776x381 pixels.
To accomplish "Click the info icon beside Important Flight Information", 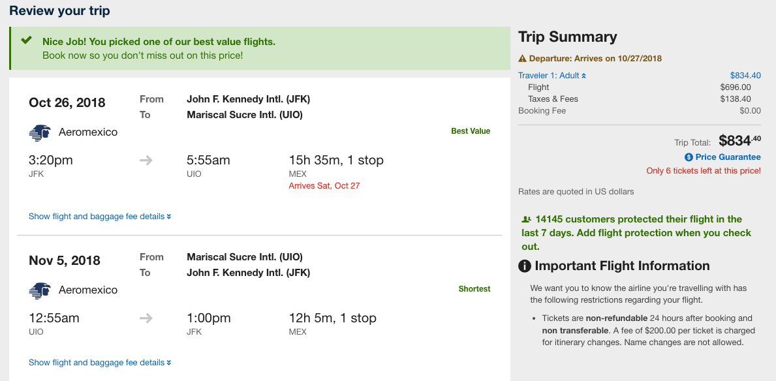I will click(x=525, y=266).
